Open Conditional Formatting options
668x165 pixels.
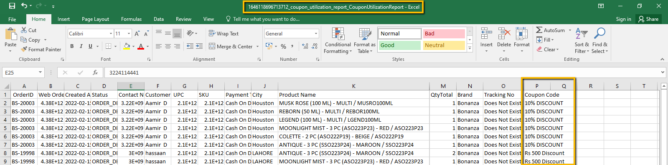tap(338, 40)
